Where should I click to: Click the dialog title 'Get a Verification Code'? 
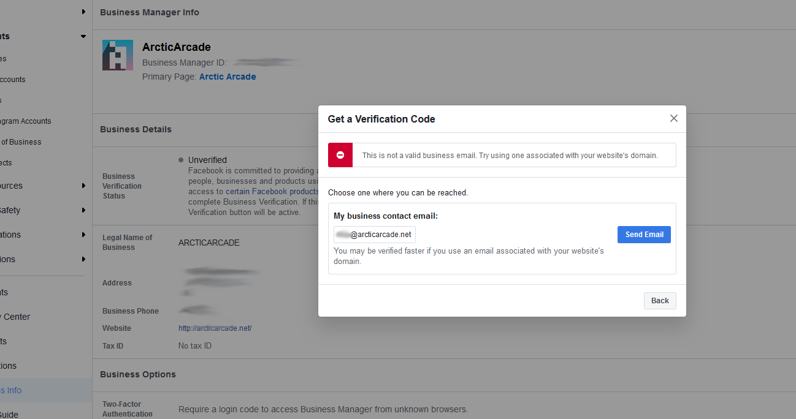click(x=381, y=119)
